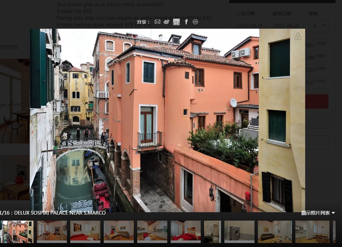Open the guests dropdown showing 6

point(318,26)
